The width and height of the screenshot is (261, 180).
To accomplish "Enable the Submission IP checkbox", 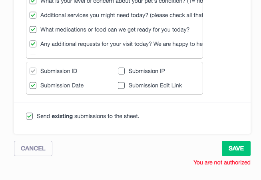I will tap(122, 71).
